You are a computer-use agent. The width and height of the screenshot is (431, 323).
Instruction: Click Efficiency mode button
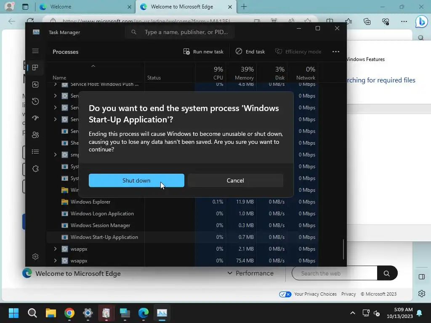(298, 52)
